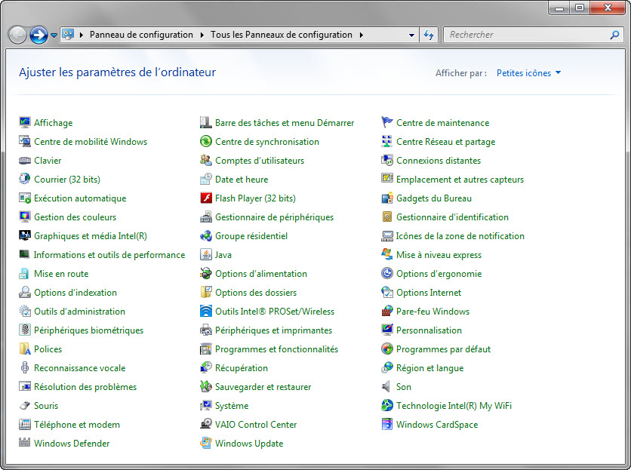Screen dimensions: 631x470
Task: Click the Périphériques et imprimantes icon
Action: (205, 330)
